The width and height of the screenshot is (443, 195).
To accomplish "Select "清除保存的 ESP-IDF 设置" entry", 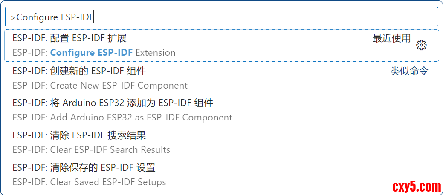I will pyautogui.click(x=84, y=168).
